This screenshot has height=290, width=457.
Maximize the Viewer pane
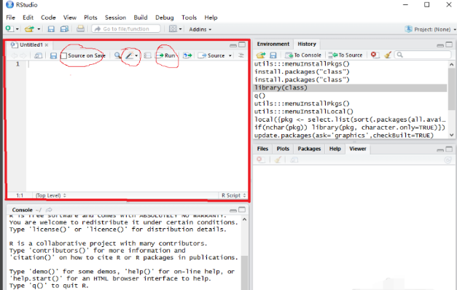449,149
